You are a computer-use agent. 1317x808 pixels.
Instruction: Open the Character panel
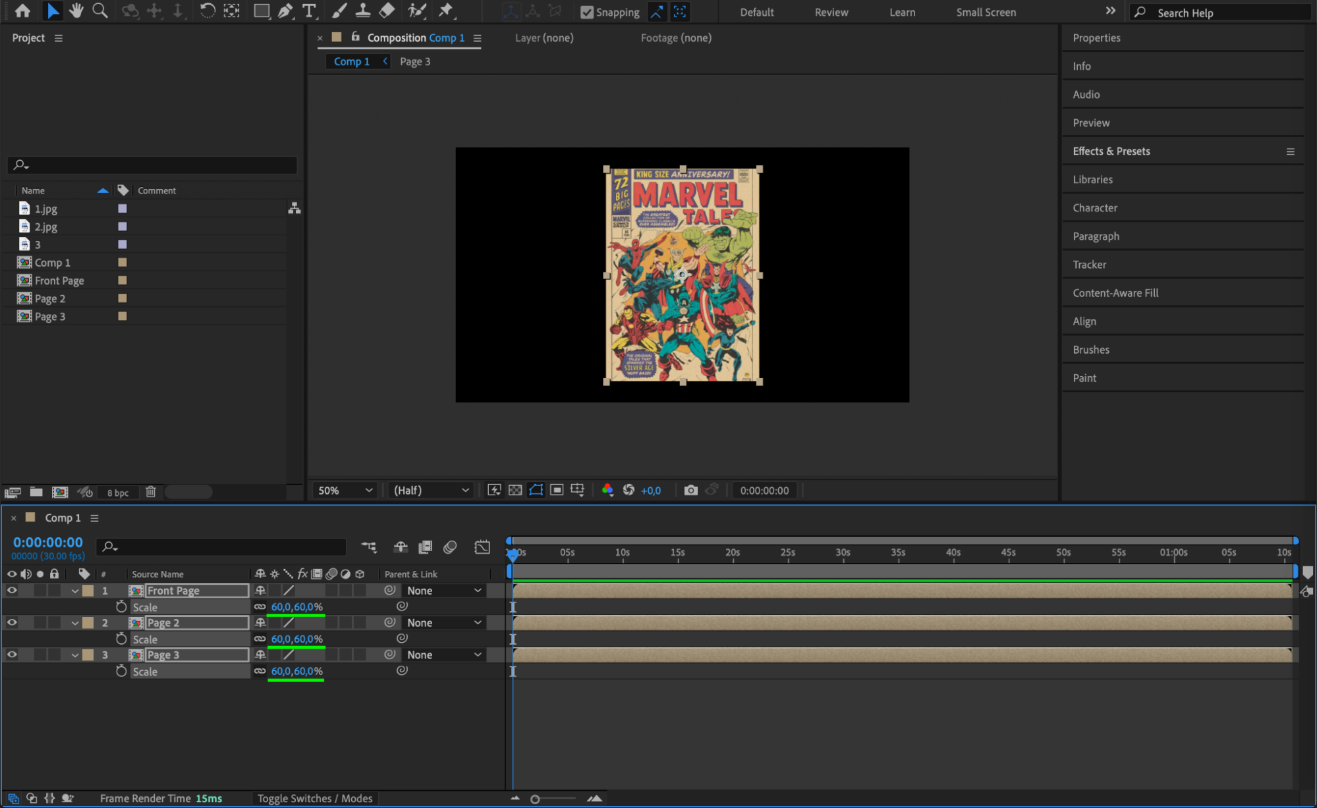1094,207
